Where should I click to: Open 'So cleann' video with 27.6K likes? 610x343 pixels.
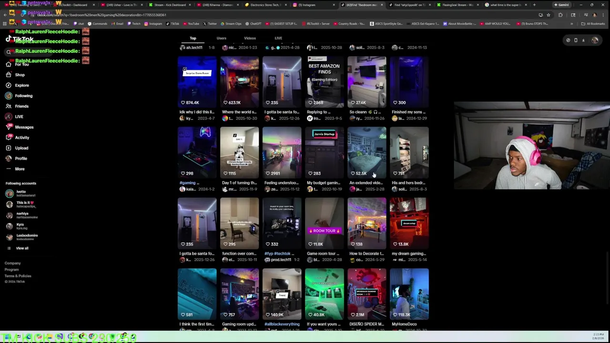(x=366, y=82)
